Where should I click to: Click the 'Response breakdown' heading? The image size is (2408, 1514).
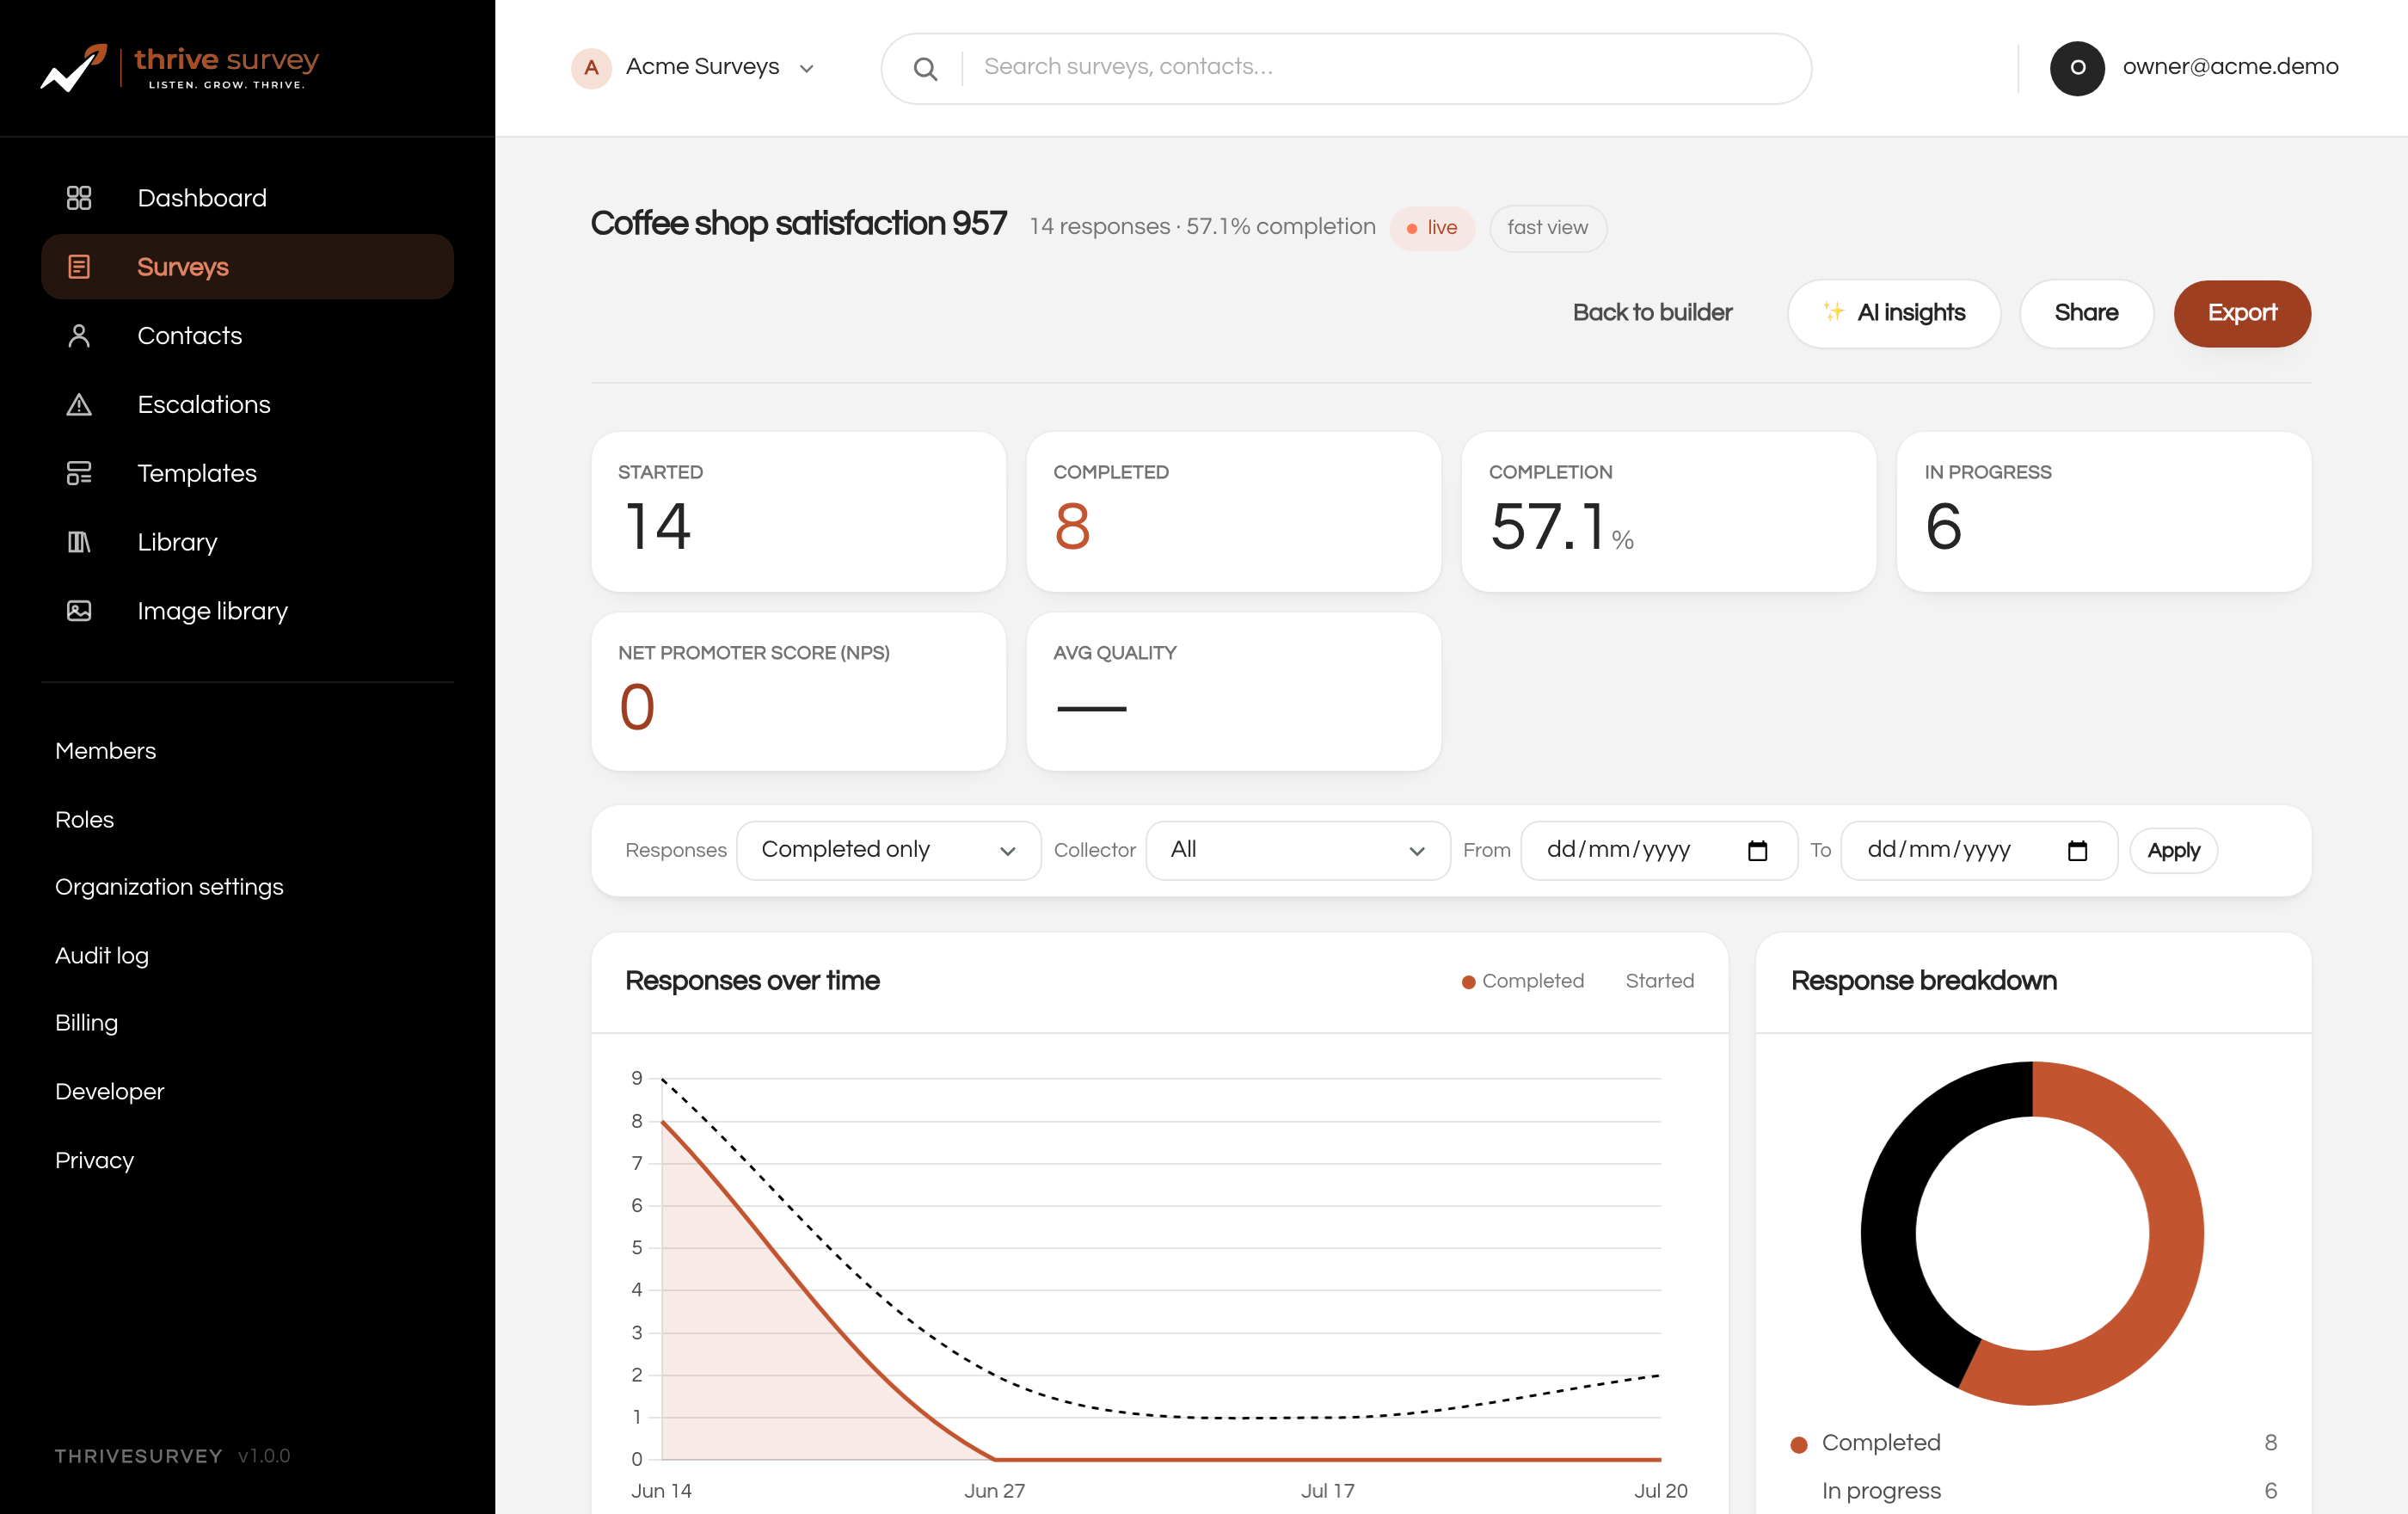coord(1923,981)
